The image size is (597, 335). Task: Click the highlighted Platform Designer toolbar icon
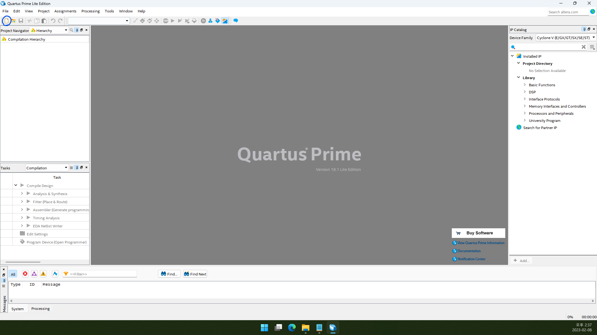tap(225, 21)
